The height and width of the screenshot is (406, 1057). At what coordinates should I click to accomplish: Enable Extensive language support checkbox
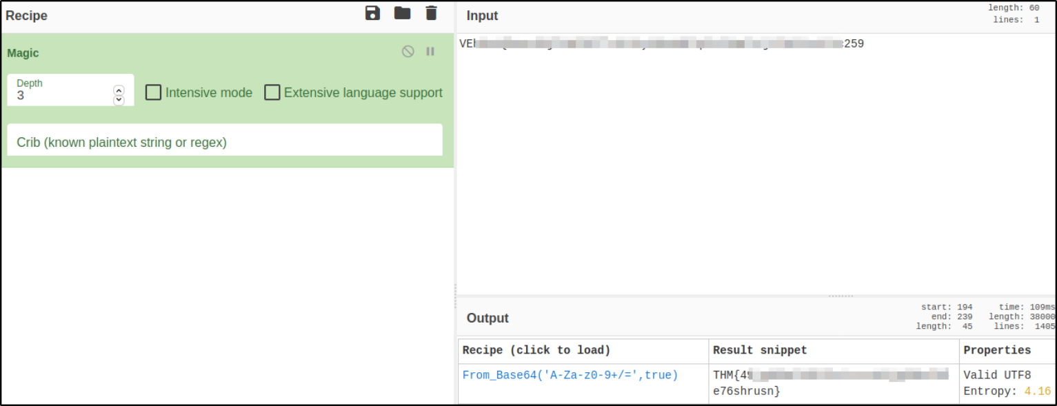(272, 92)
